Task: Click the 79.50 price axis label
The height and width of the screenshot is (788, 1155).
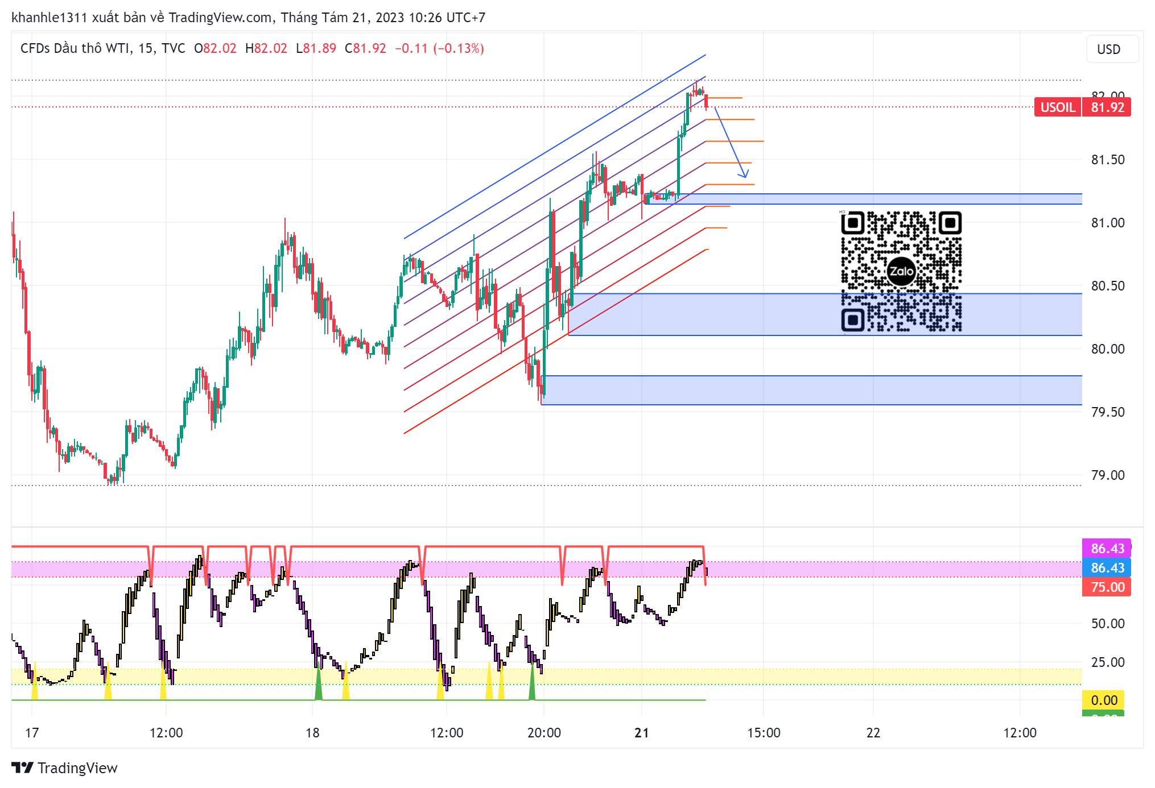Action: click(1107, 412)
